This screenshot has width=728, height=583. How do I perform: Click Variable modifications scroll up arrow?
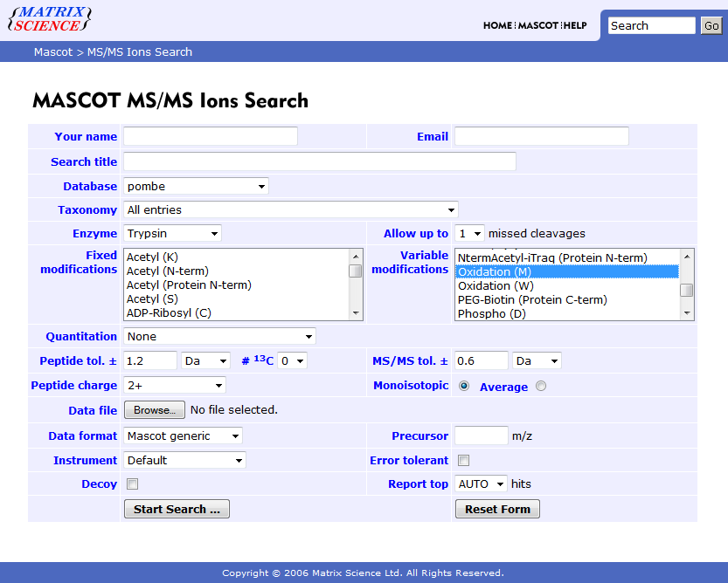point(687,257)
